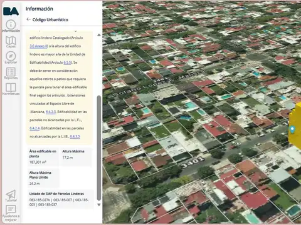Click the 3401 street number label on map
The image size is (301, 225).
[x=193, y=162]
